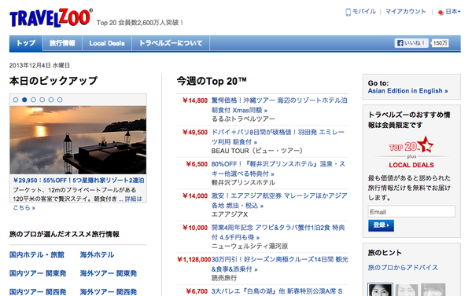Open the ¥1,128,000 南極クルーズ deal
This screenshot has width=472, height=296.
pos(279,265)
